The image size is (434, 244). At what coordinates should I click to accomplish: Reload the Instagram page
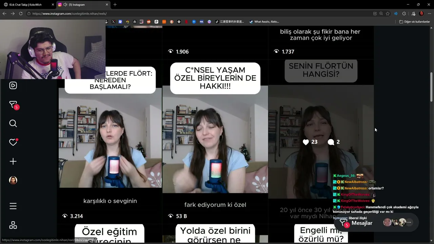pyautogui.click(x=21, y=14)
